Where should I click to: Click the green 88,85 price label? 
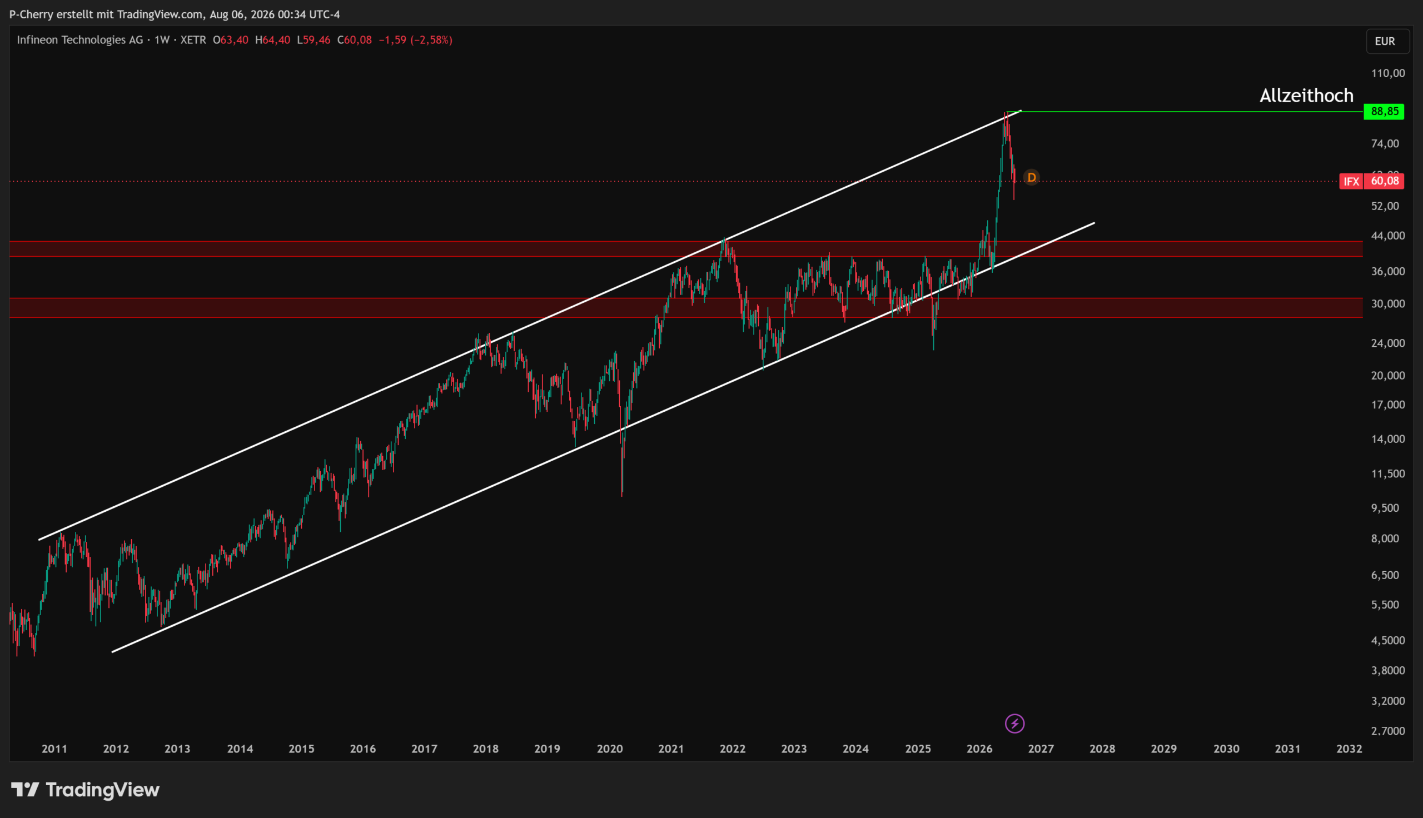[1384, 111]
